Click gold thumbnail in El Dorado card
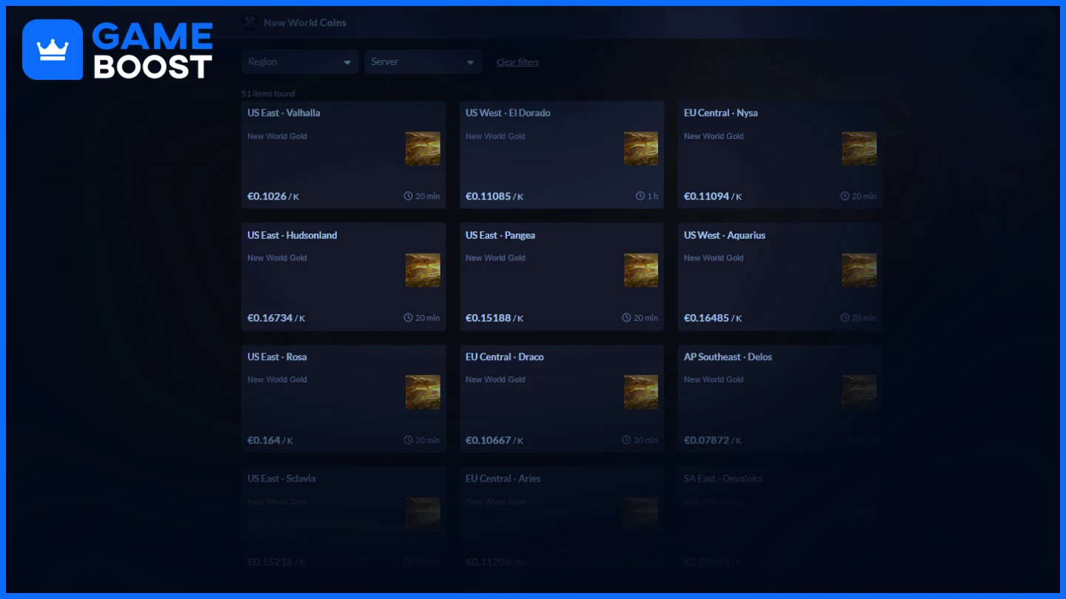Viewport: 1066px width, 599px height. pos(641,149)
